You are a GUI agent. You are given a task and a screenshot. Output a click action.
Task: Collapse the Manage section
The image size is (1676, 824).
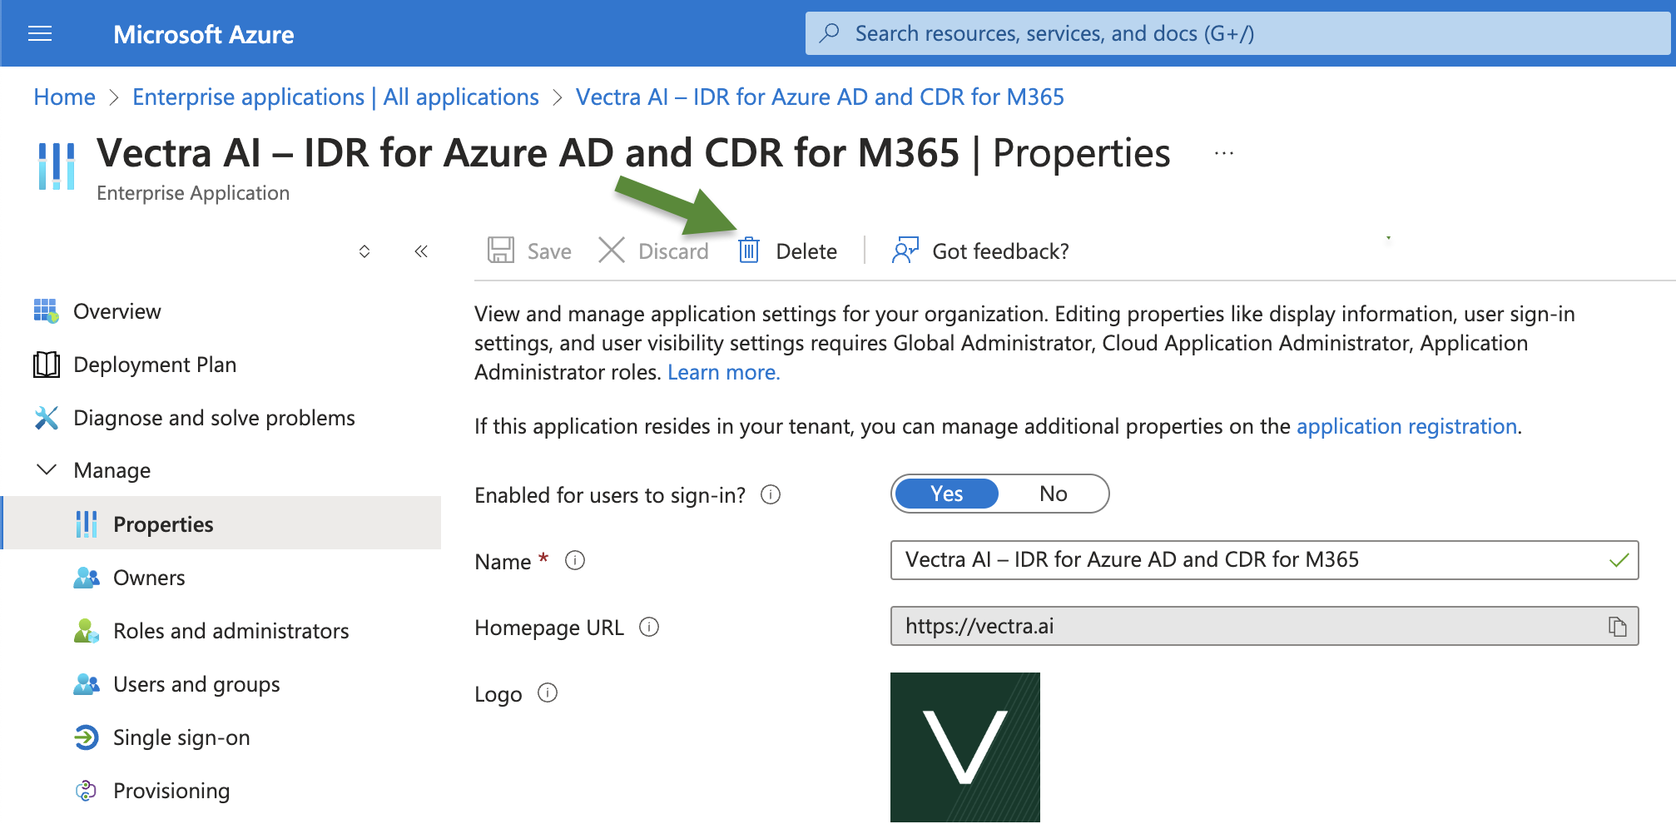tap(47, 470)
